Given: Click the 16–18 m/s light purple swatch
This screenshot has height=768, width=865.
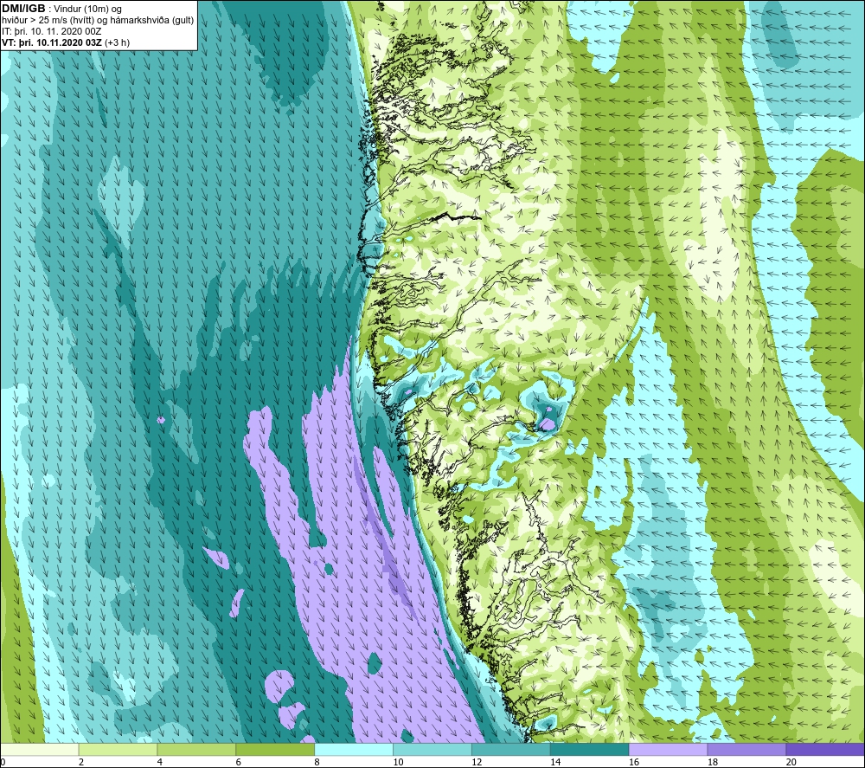Looking at the screenshot, I should [x=668, y=749].
